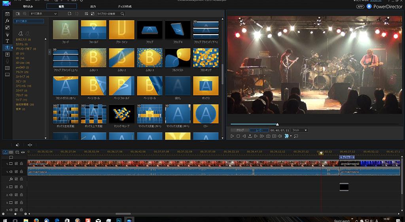Screen dimensions: 405x222
Task: Select the 3D-Like (34) category
Action: [x=23, y=63]
